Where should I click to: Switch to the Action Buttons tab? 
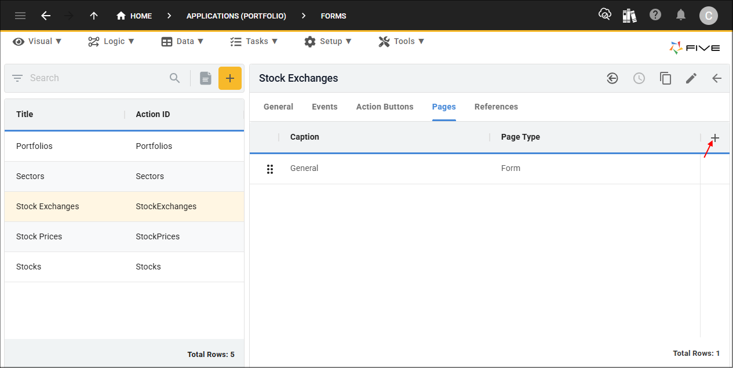click(385, 107)
